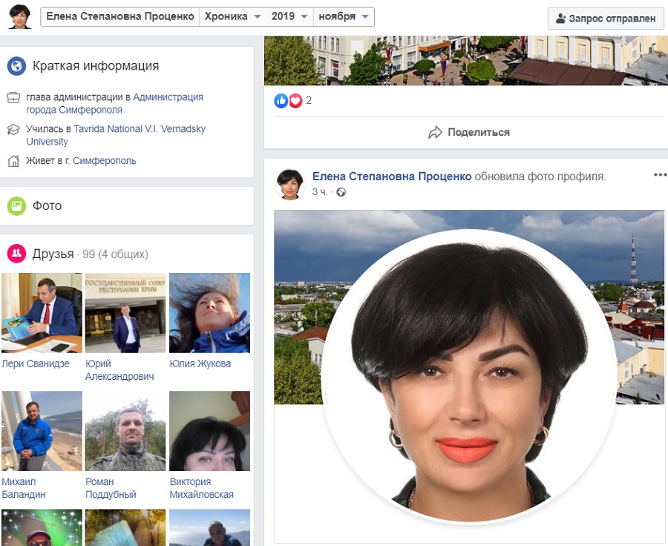Open Юлия Жукова friend photo
668x546 pixels.
pos(209,313)
